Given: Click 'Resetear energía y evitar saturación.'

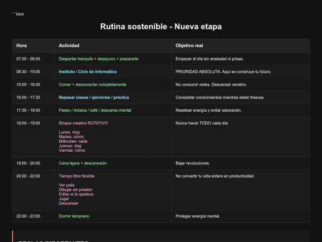Looking at the screenshot, I should (x=209, y=111).
